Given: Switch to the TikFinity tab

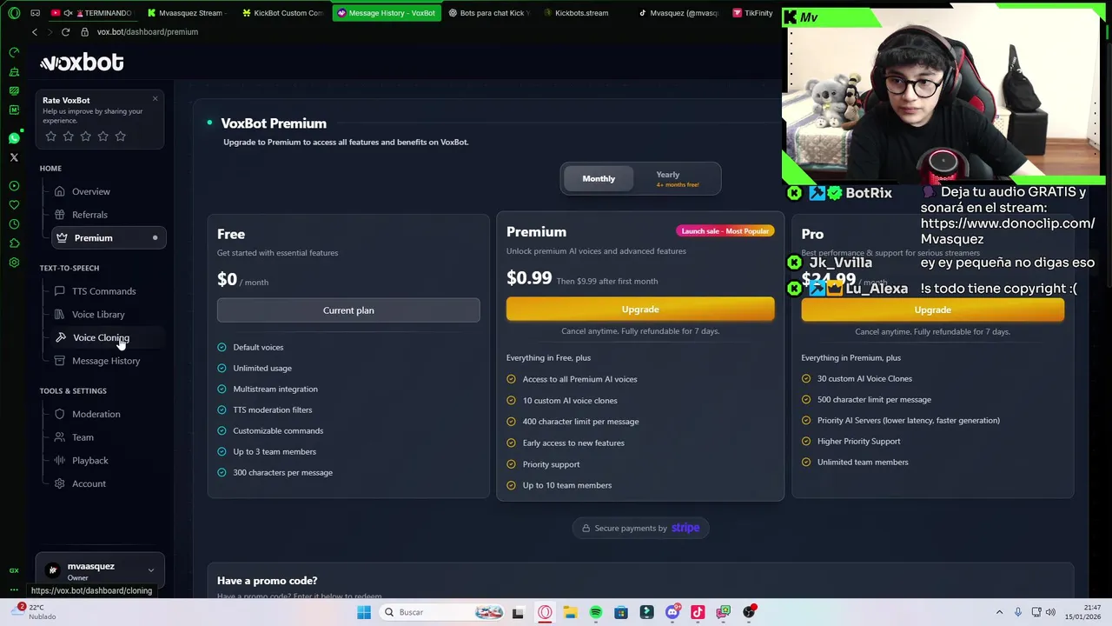Looking at the screenshot, I should (752, 13).
